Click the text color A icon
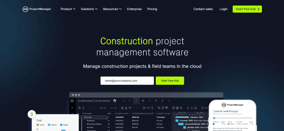The height and width of the screenshot is (131, 284). click(x=126, y=108)
